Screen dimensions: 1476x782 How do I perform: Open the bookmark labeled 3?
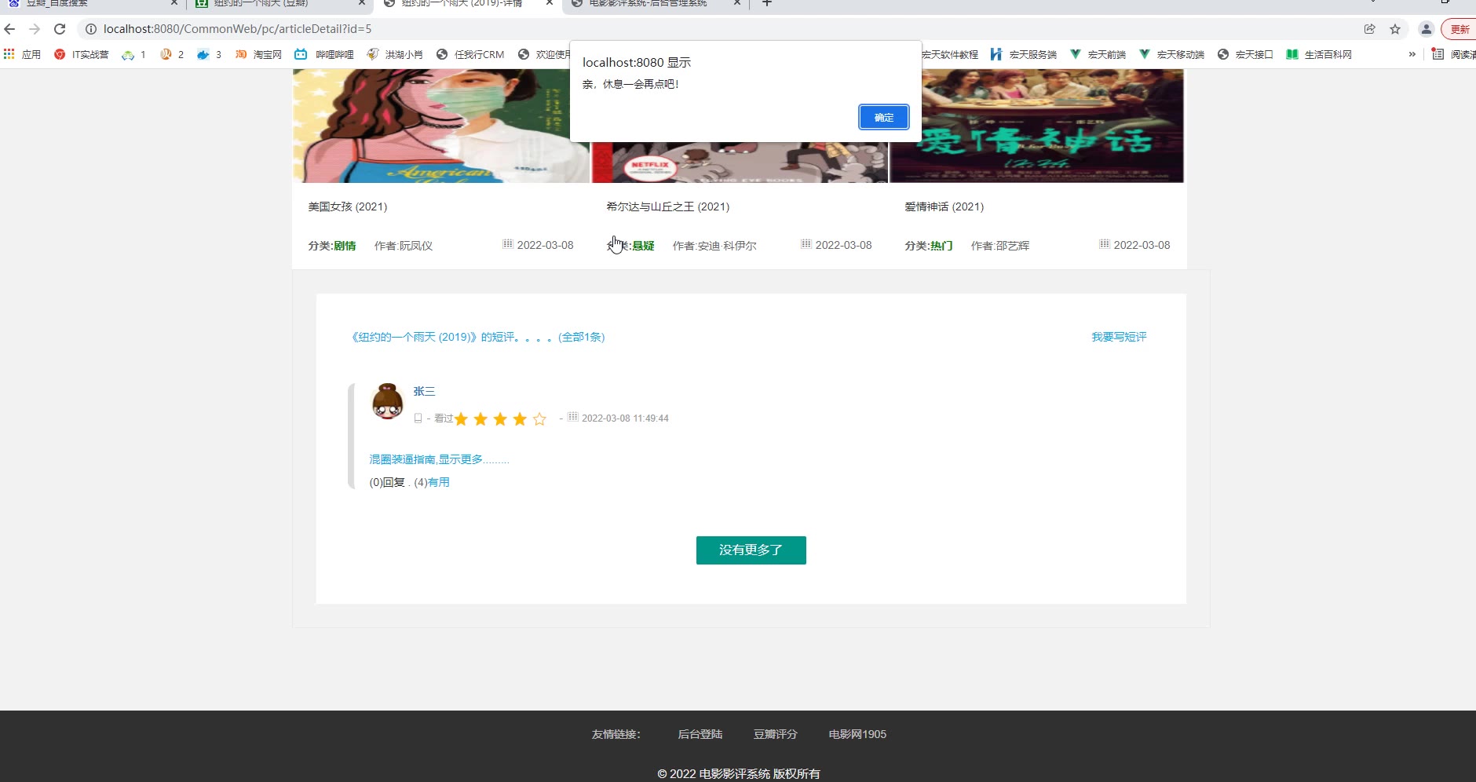coord(209,54)
